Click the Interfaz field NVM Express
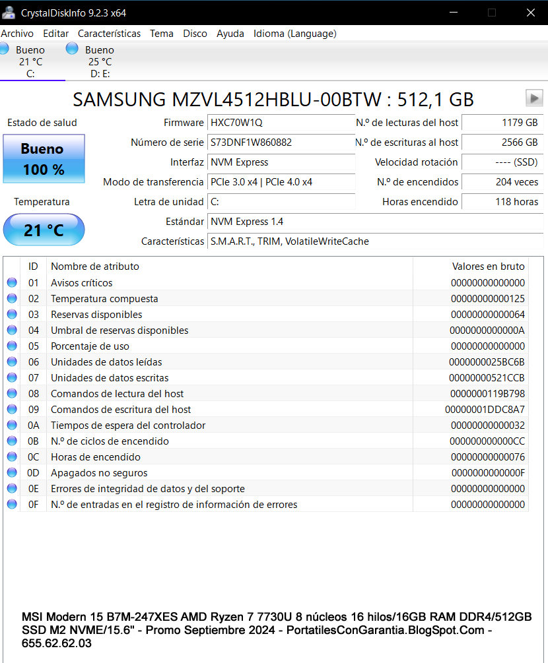Screen dimensions: 548x663 (281, 162)
